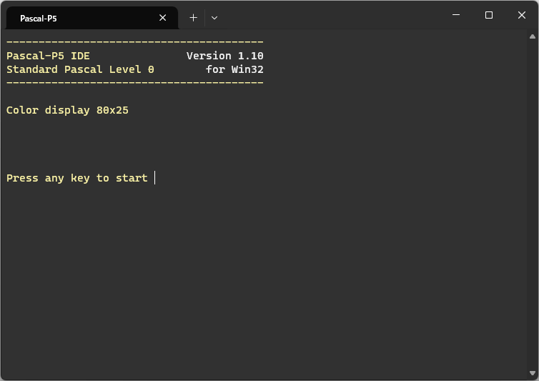Open a new terminal tab
The image size is (539, 381).
[193, 18]
